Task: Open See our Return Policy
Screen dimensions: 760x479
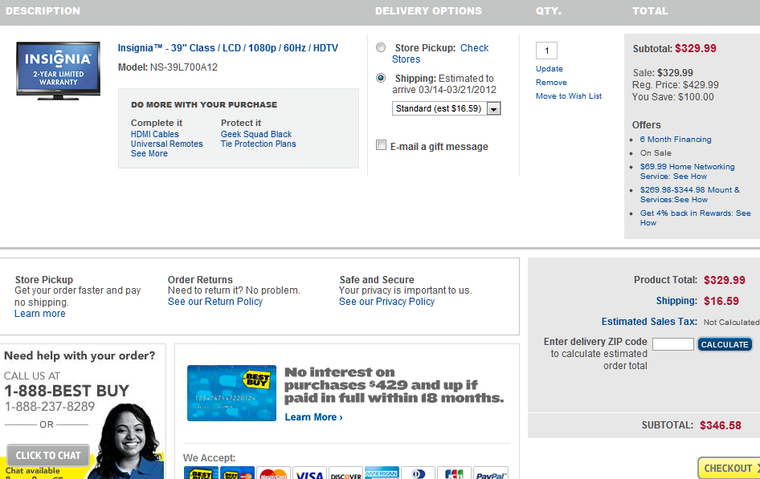Action: point(215,302)
